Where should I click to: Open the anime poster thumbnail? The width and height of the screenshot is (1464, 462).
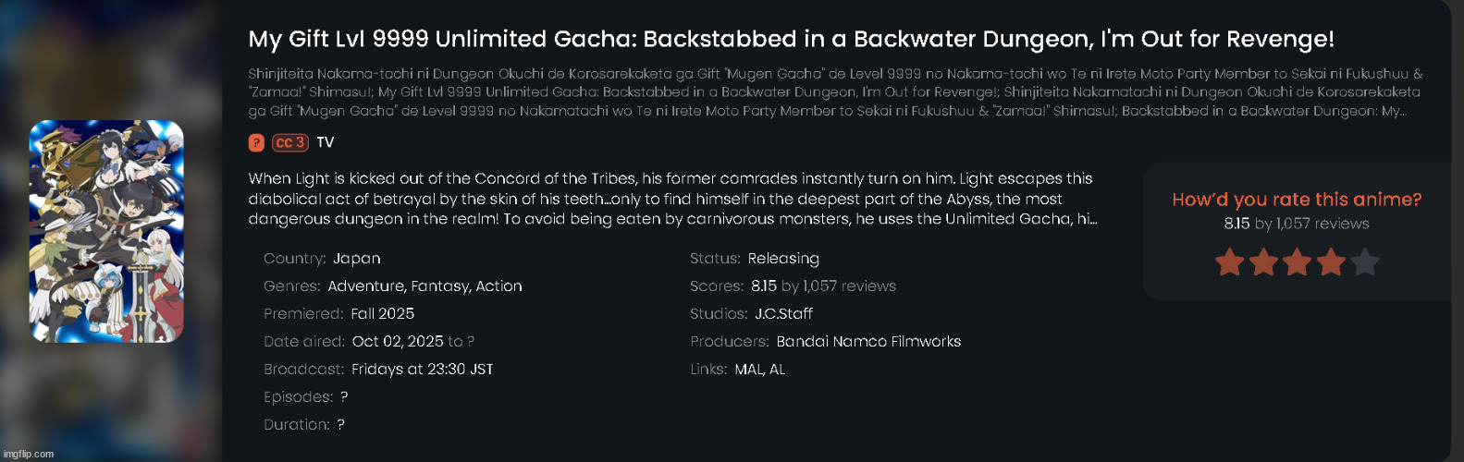(106, 231)
